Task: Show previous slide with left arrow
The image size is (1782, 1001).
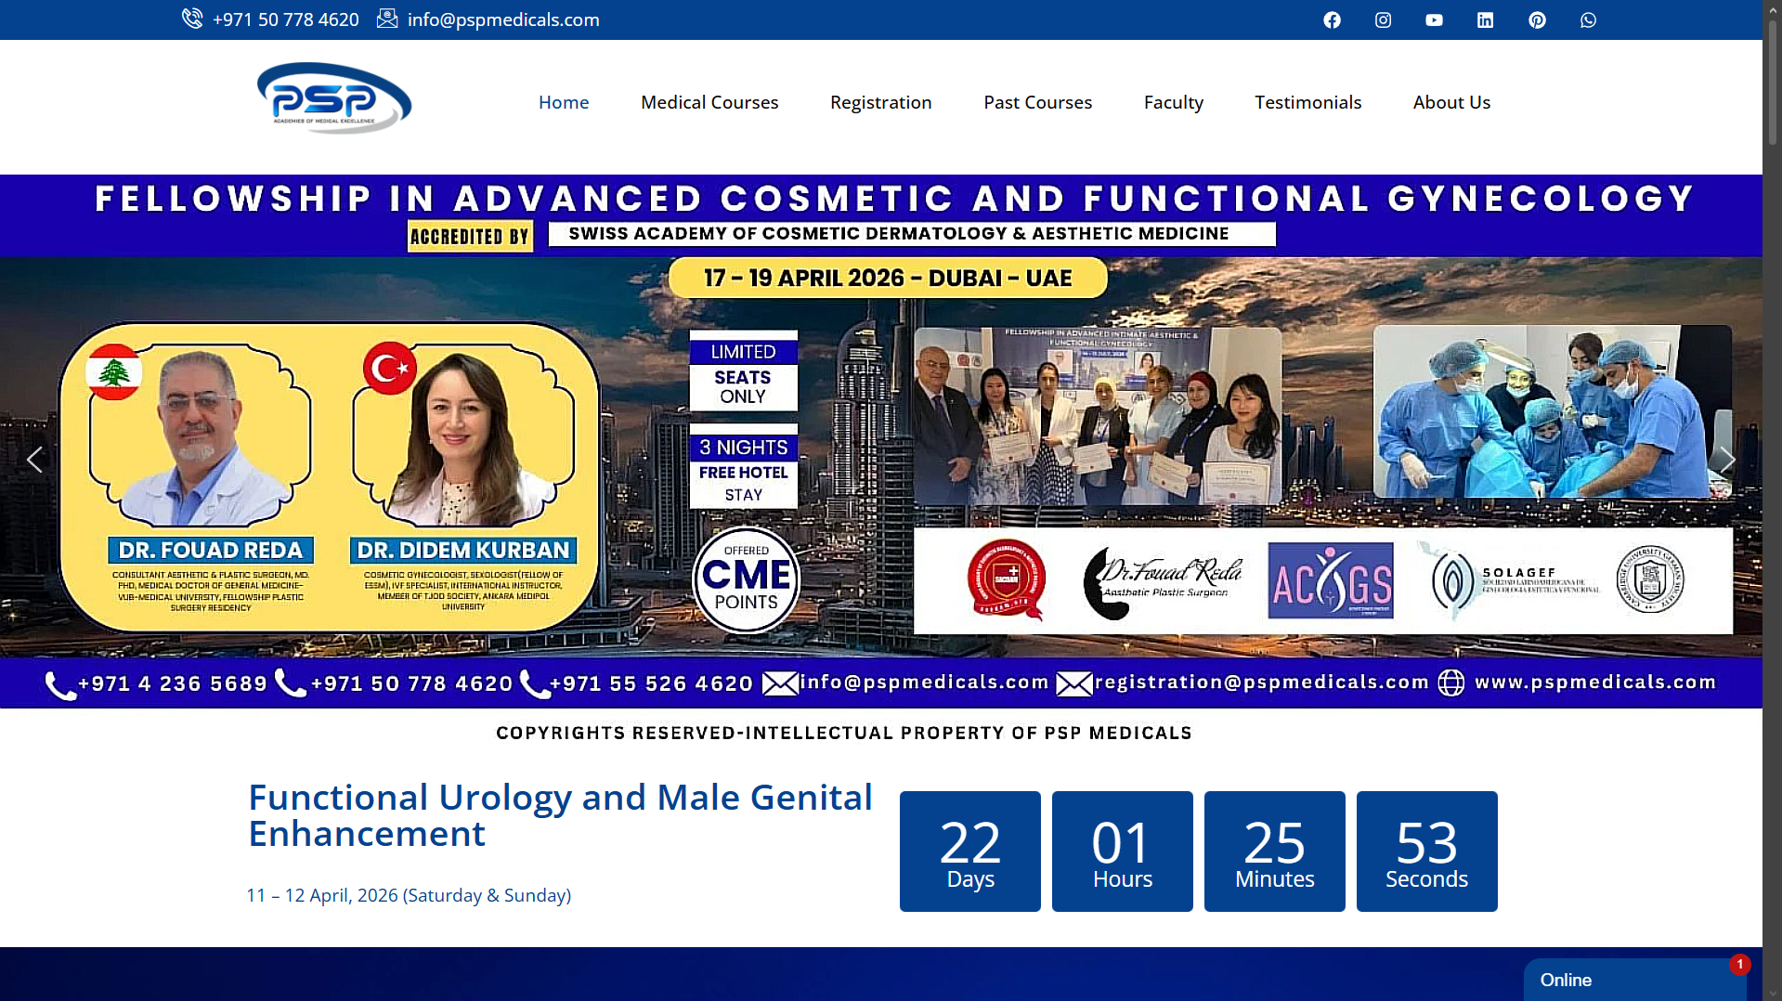Action: (x=34, y=460)
